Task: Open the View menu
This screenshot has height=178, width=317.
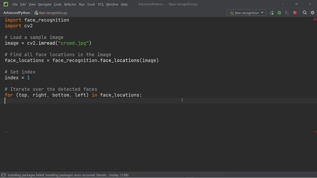Action: pyautogui.click(x=32, y=4)
